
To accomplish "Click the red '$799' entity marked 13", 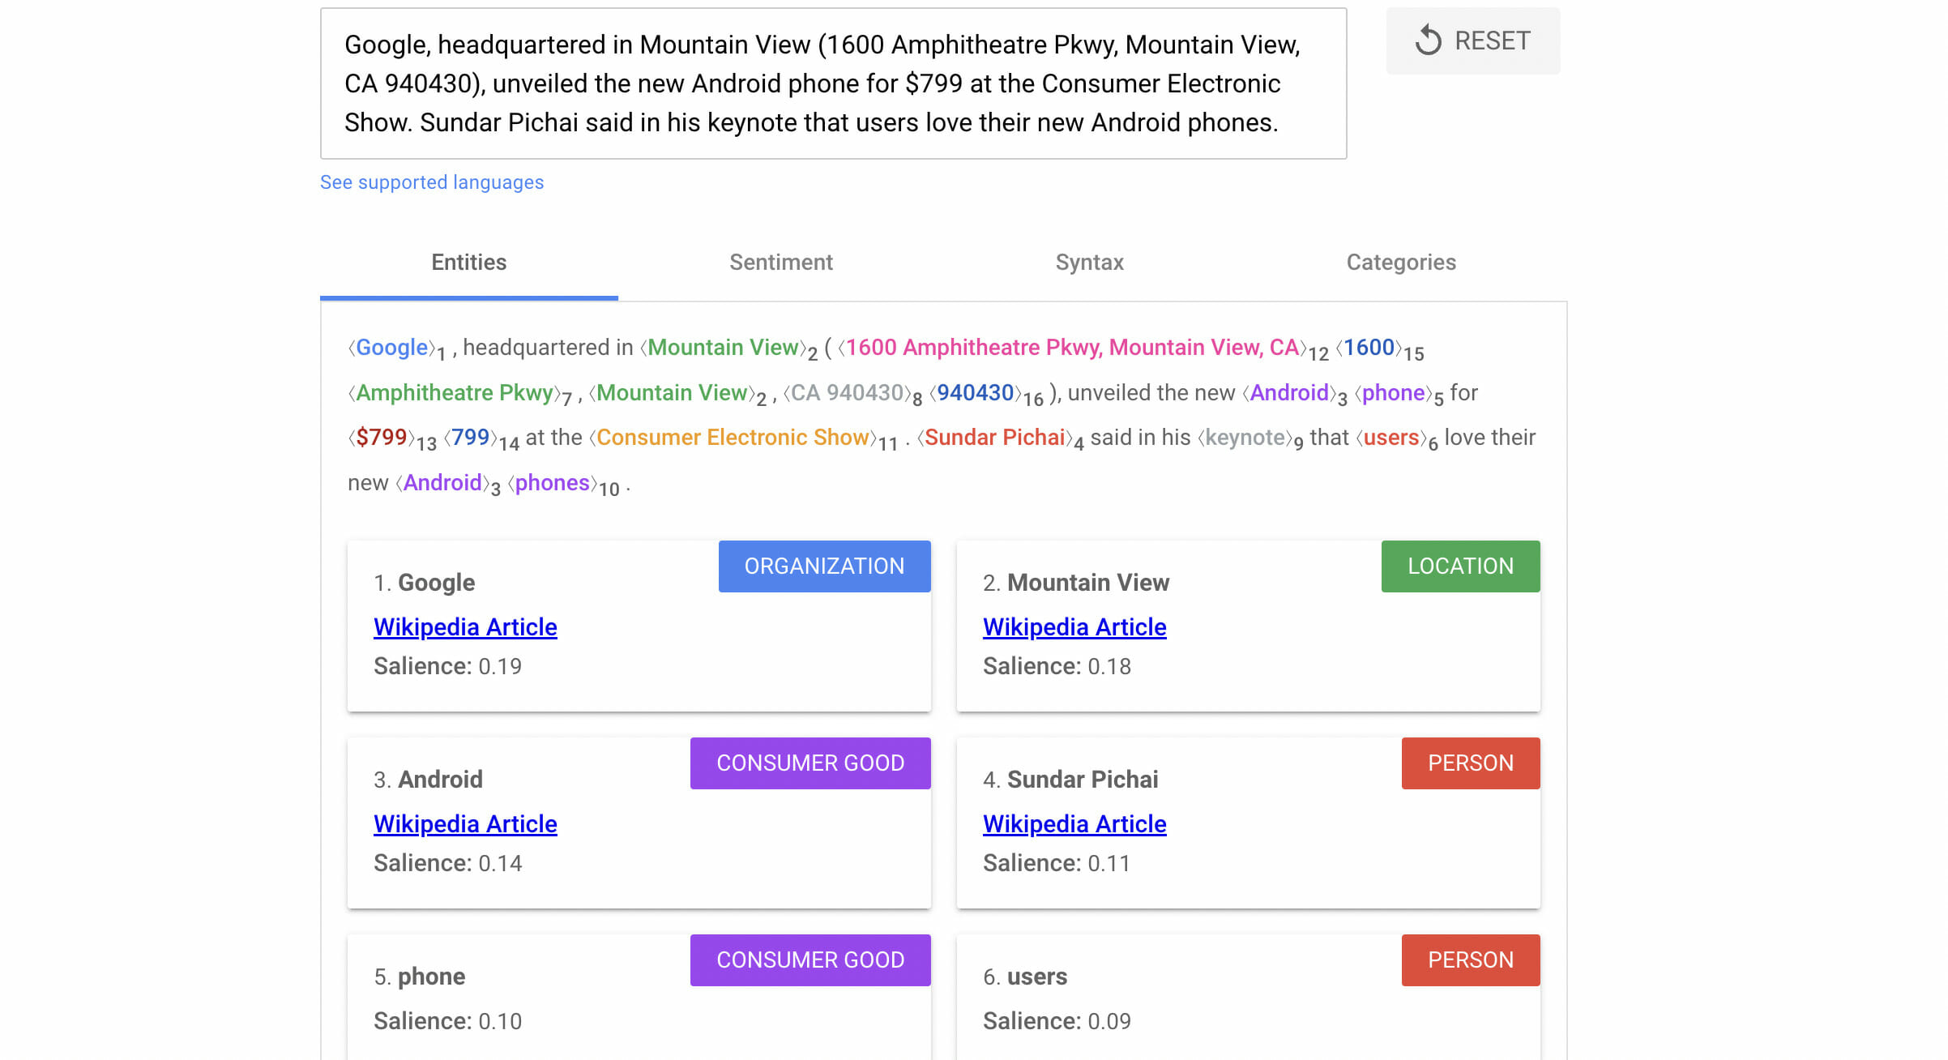I will [381, 438].
